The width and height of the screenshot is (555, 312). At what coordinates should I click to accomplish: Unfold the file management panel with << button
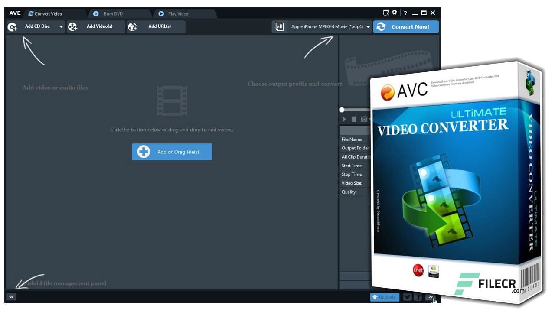pyautogui.click(x=11, y=297)
